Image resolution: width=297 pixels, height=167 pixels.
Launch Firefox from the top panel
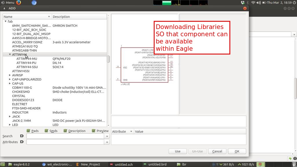tap(18, 2)
